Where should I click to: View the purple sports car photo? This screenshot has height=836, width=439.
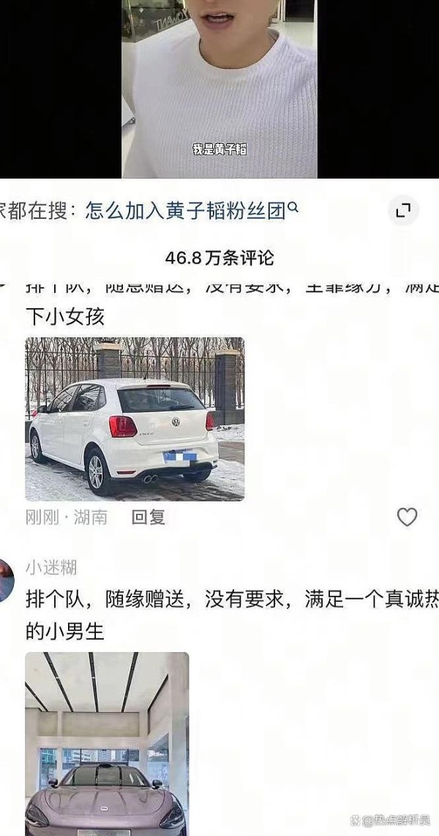(x=107, y=744)
